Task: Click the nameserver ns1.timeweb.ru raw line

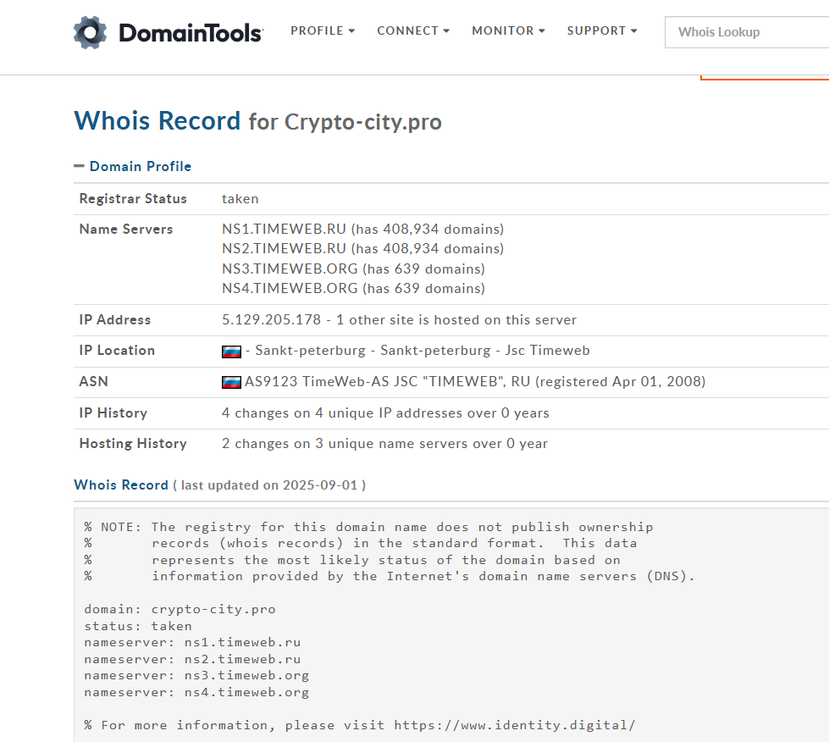Action: click(192, 643)
